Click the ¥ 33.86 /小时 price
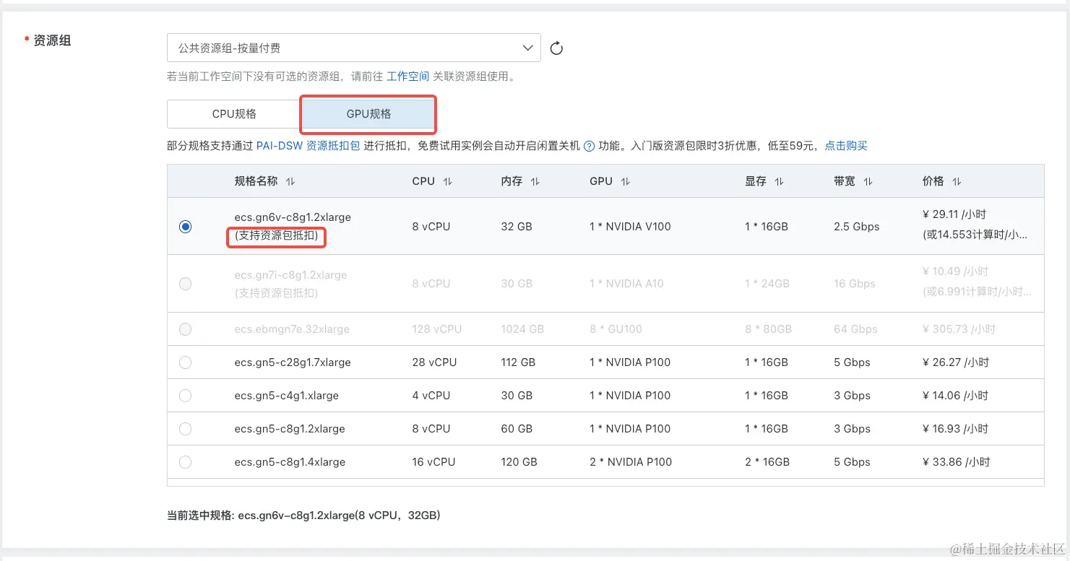The height and width of the screenshot is (561, 1070). 957,462
